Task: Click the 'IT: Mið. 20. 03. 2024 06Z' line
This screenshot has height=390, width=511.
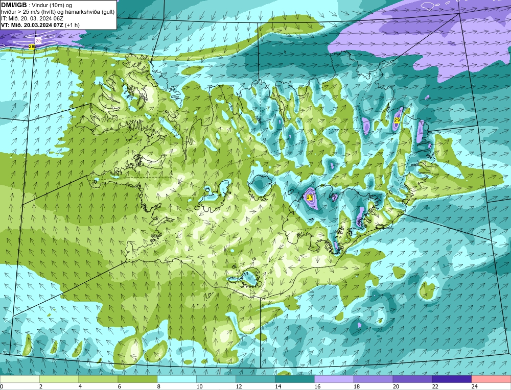Action: (x=32, y=18)
